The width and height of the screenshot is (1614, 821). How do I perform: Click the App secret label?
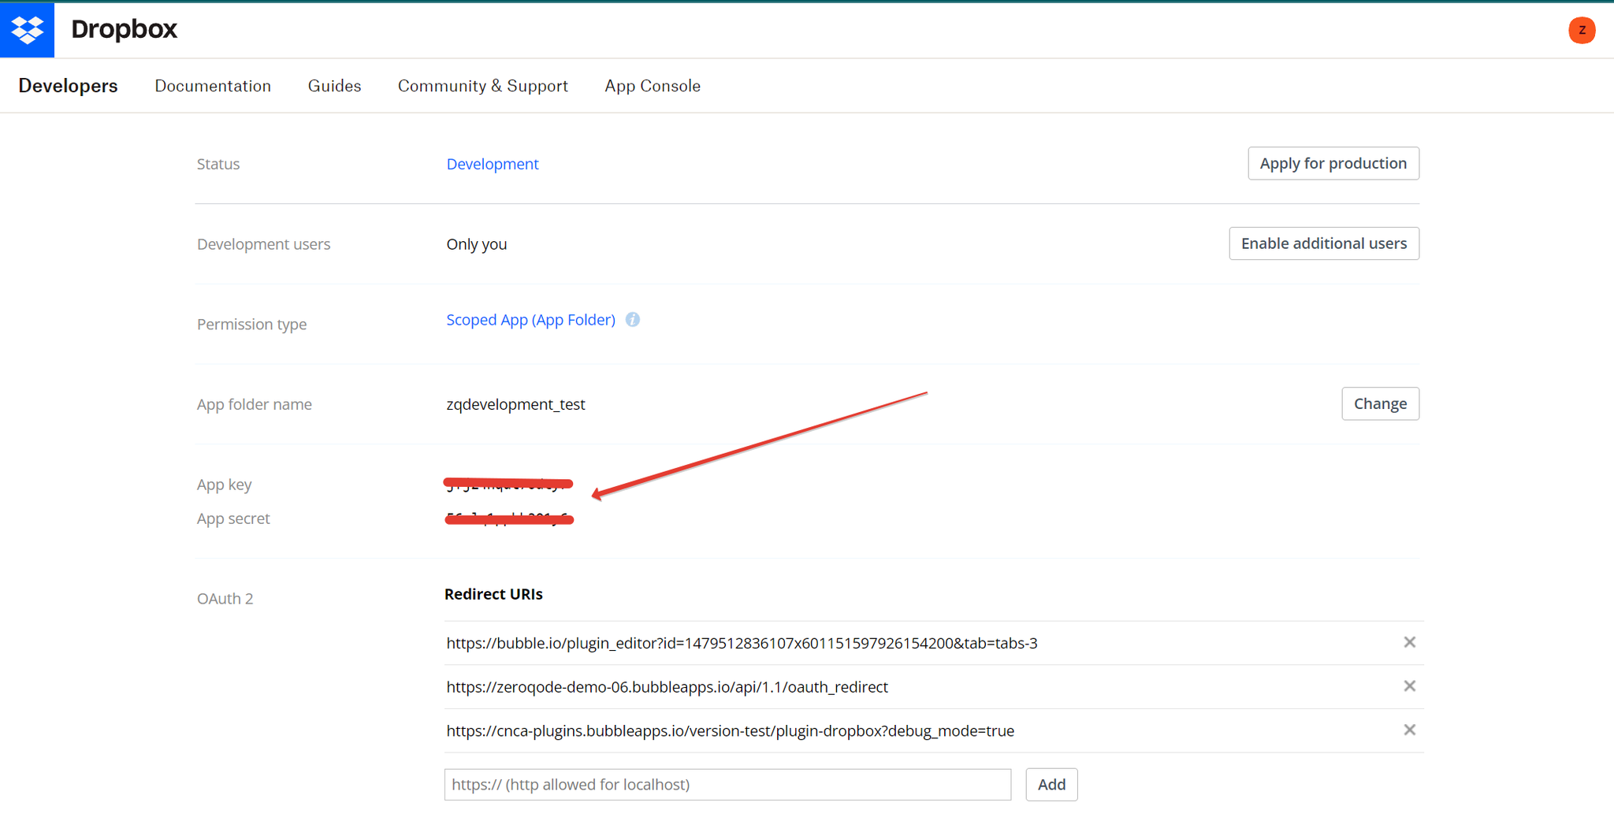coord(233,518)
